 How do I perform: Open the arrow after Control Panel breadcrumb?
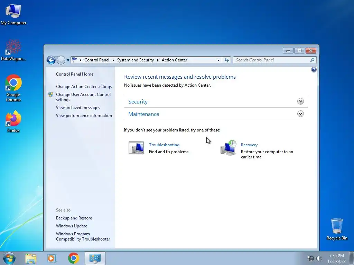pyautogui.click(x=113, y=60)
